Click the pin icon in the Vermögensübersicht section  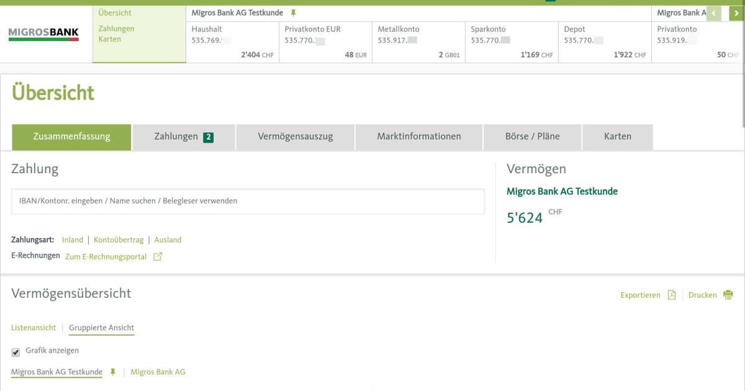click(x=112, y=371)
